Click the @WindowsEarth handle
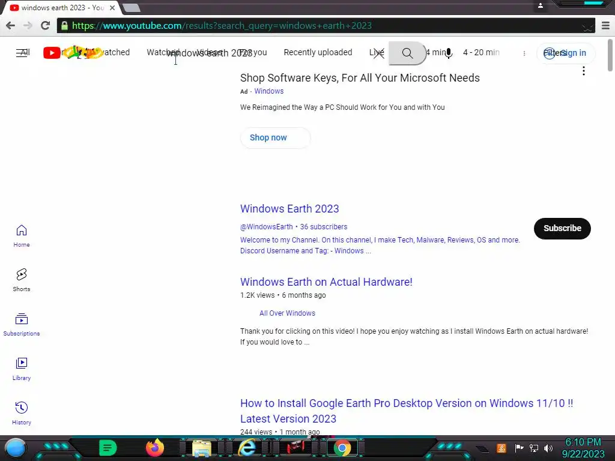Image resolution: width=615 pixels, height=461 pixels. point(266,227)
